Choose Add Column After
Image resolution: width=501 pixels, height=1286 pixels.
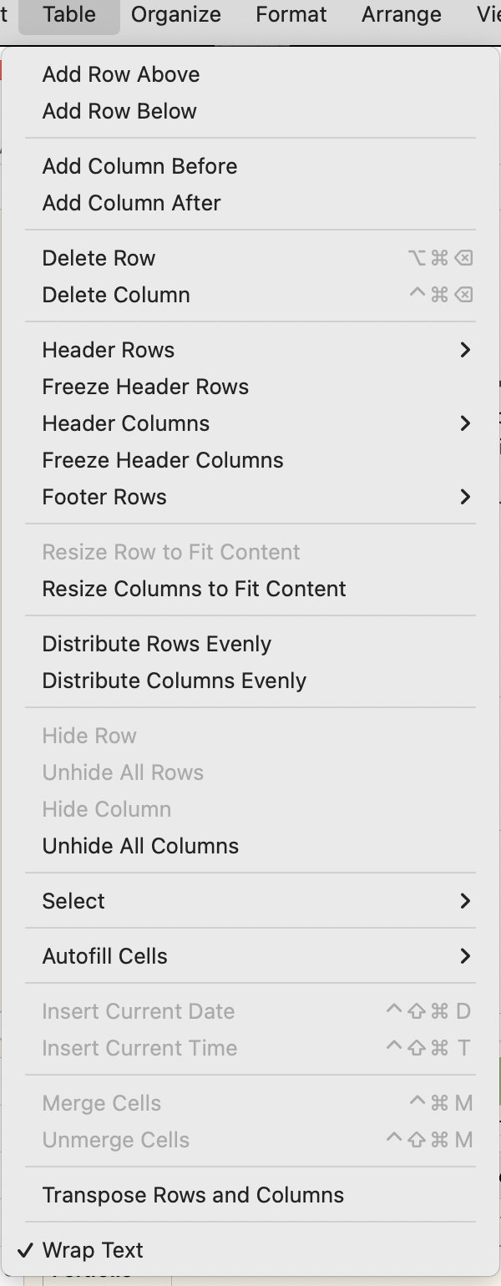point(131,203)
